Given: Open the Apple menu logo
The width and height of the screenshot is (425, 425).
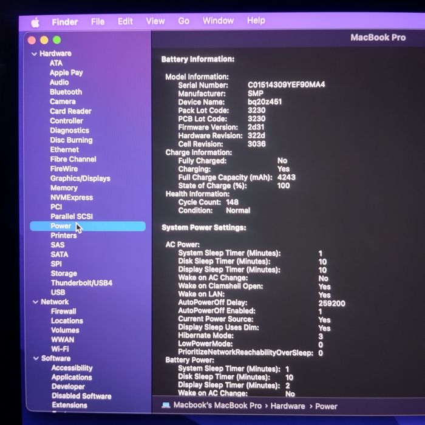Looking at the screenshot, I should (x=35, y=22).
